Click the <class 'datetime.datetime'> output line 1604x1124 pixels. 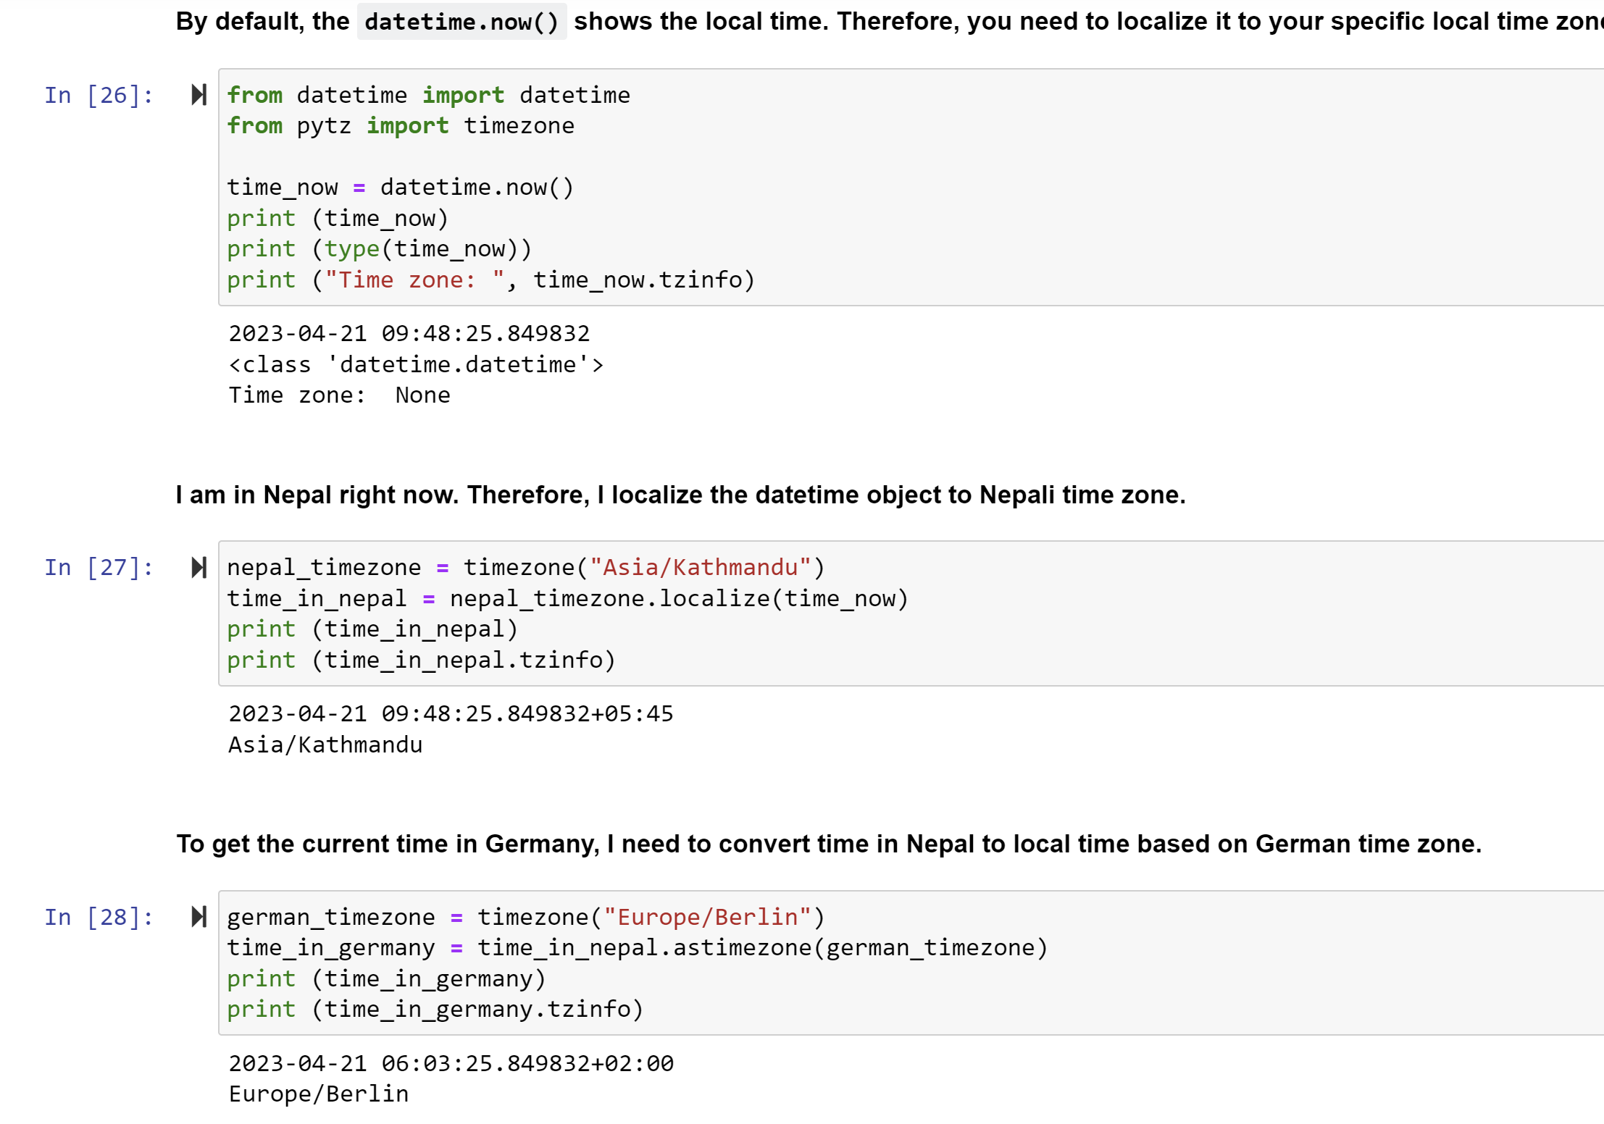(x=416, y=364)
